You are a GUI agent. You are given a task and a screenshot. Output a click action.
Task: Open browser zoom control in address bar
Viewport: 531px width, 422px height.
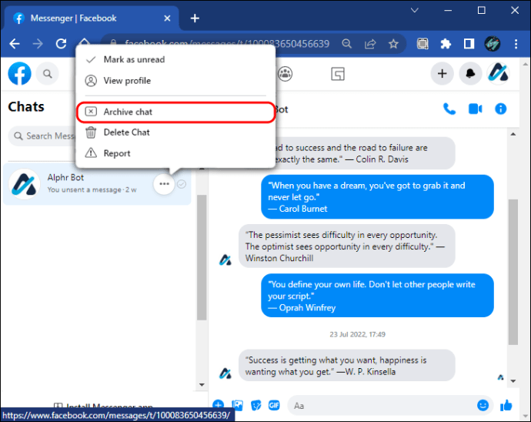point(347,44)
